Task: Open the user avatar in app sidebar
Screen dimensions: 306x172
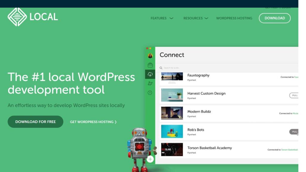Action: tap(150, 56)
